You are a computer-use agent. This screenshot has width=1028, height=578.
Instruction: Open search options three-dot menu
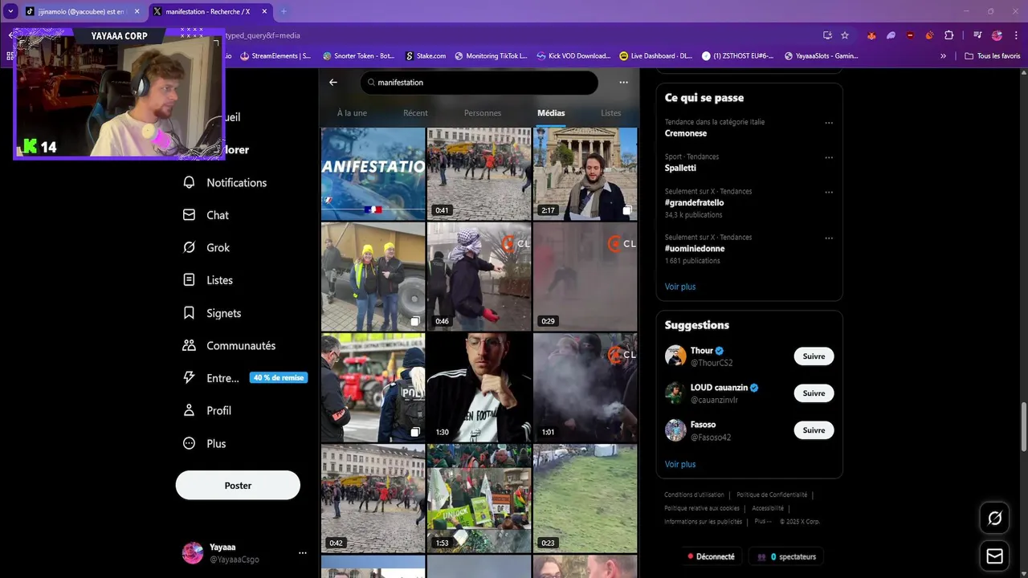click(x=623, y=82)
